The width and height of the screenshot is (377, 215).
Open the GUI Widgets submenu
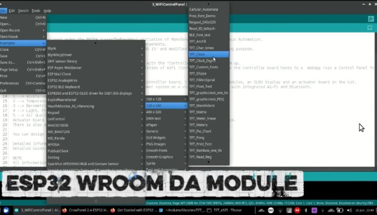pos(166,138)
